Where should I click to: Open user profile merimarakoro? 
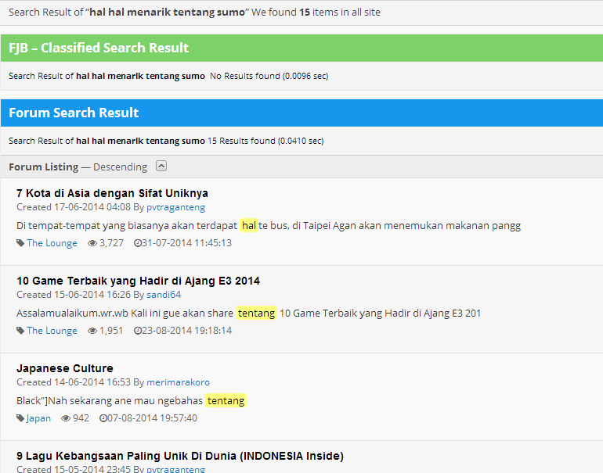click(x=178, y=382)
